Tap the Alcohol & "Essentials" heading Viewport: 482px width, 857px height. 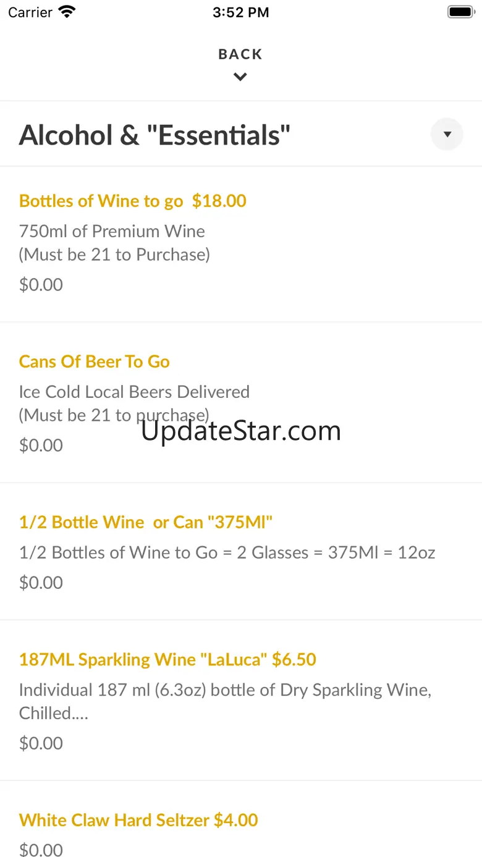(x=154, y=135)
